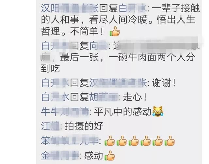
Task: Open profile of commenter starting with "汉阳" in first comment
Action: point(70,8)
